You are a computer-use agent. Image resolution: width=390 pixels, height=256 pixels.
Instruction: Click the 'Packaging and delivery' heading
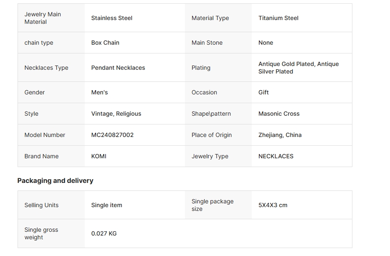click(x=55, y=180)
